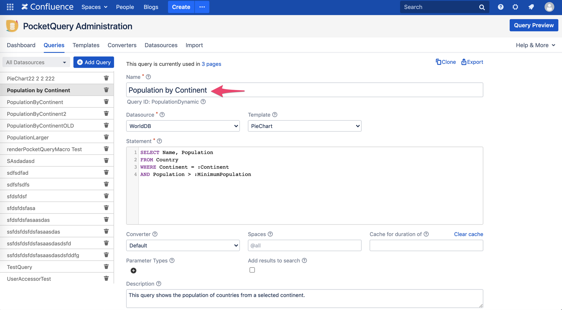Open the help question mark menu
Image resolution: width=562 pixels, height=310 pixels.
500,7
